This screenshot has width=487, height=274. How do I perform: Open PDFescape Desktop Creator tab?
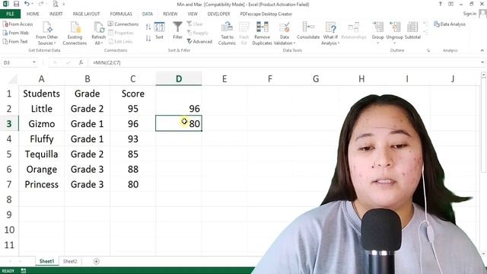point(266,14)
